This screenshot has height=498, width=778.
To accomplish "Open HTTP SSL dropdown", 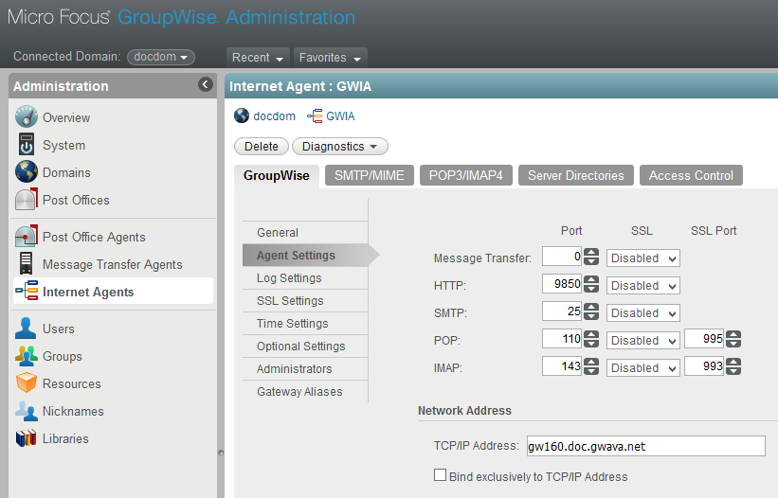I will pyautogui.click(x=643, y=285).
